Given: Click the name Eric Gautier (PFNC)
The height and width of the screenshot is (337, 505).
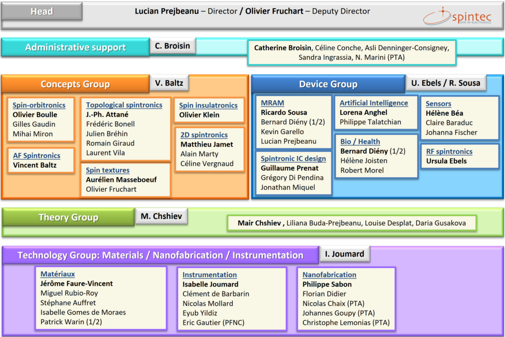Looking at the screenshot, I should click(213, 323).
